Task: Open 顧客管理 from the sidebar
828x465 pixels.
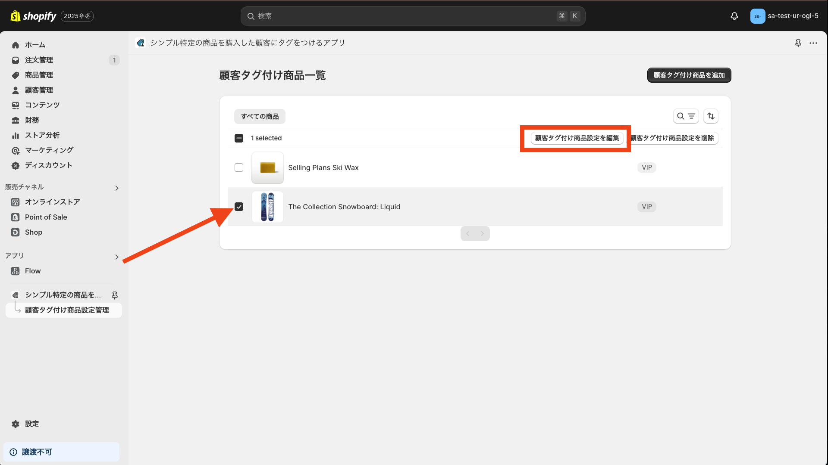Action: pos(39,90)
